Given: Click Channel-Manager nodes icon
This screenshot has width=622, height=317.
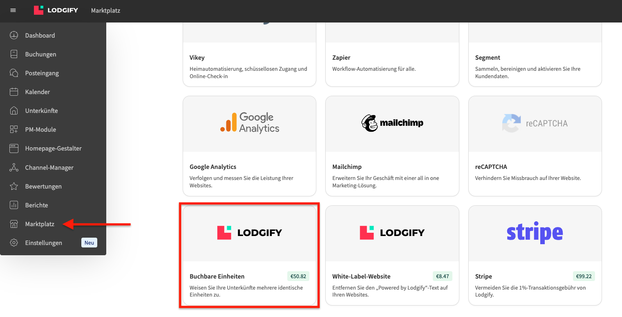Looking at the screenshot, I should [x=14, y=167].
